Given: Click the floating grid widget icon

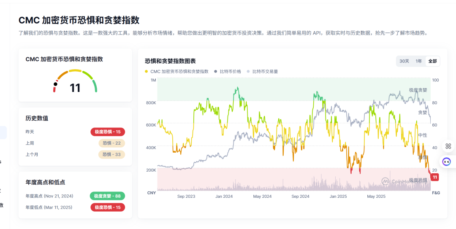Looking at the screenshot, I should [448, 146].
